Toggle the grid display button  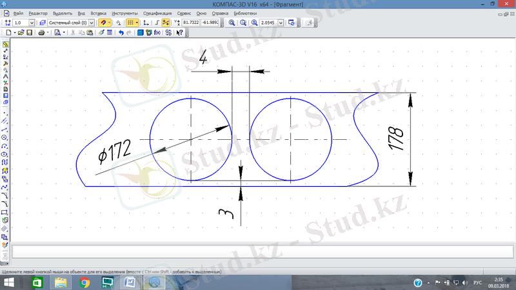point(131,23)
